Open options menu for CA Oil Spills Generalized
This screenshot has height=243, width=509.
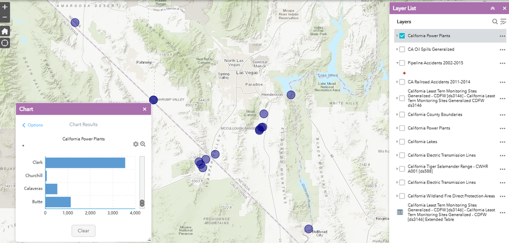[502, 49]
